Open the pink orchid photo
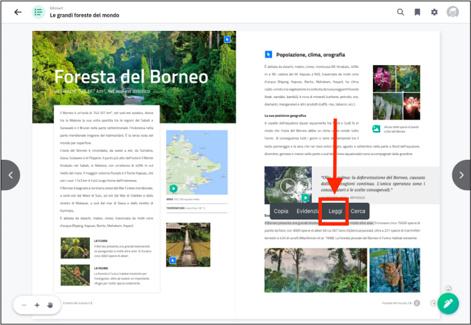The width and height of the screenshot is (471, 325). click(384, 79)
